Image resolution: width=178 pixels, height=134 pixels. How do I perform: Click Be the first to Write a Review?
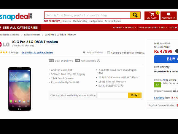coord(37,52)
